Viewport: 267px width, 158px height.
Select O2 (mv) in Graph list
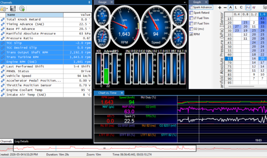tap(197, 29)
